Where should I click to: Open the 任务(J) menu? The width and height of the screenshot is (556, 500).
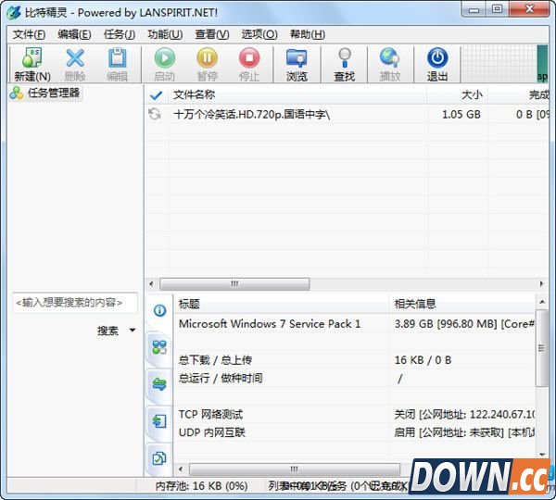(x=120, y=34)
